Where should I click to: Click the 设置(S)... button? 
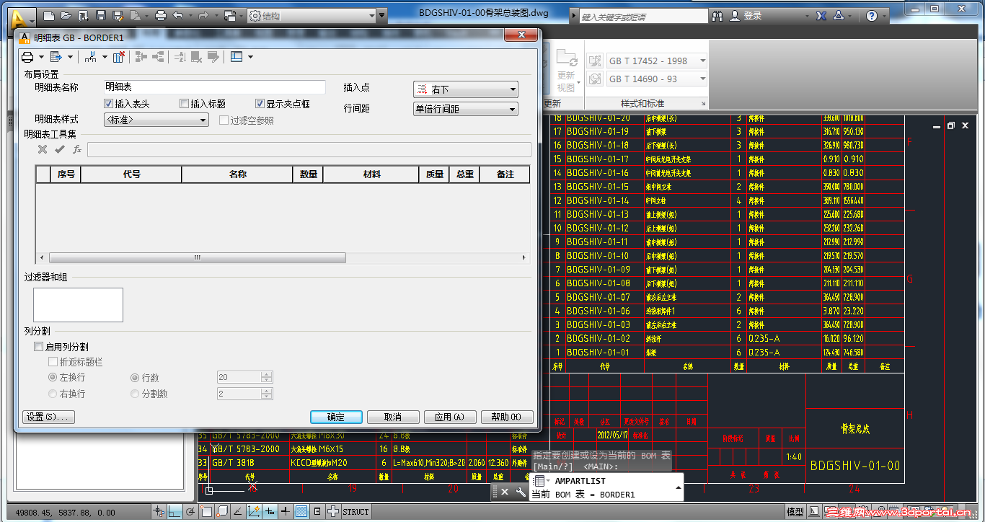click(49, 417)
